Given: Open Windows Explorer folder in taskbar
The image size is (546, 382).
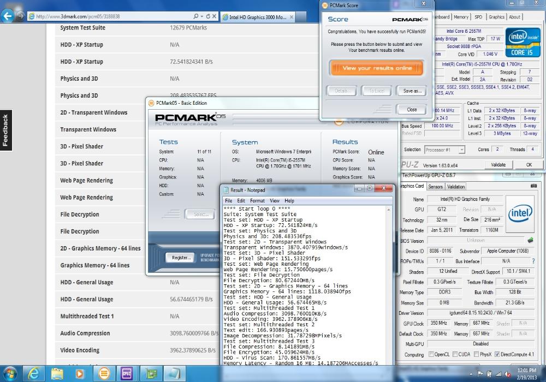Looking at the screenshot, I should (57, 374).
